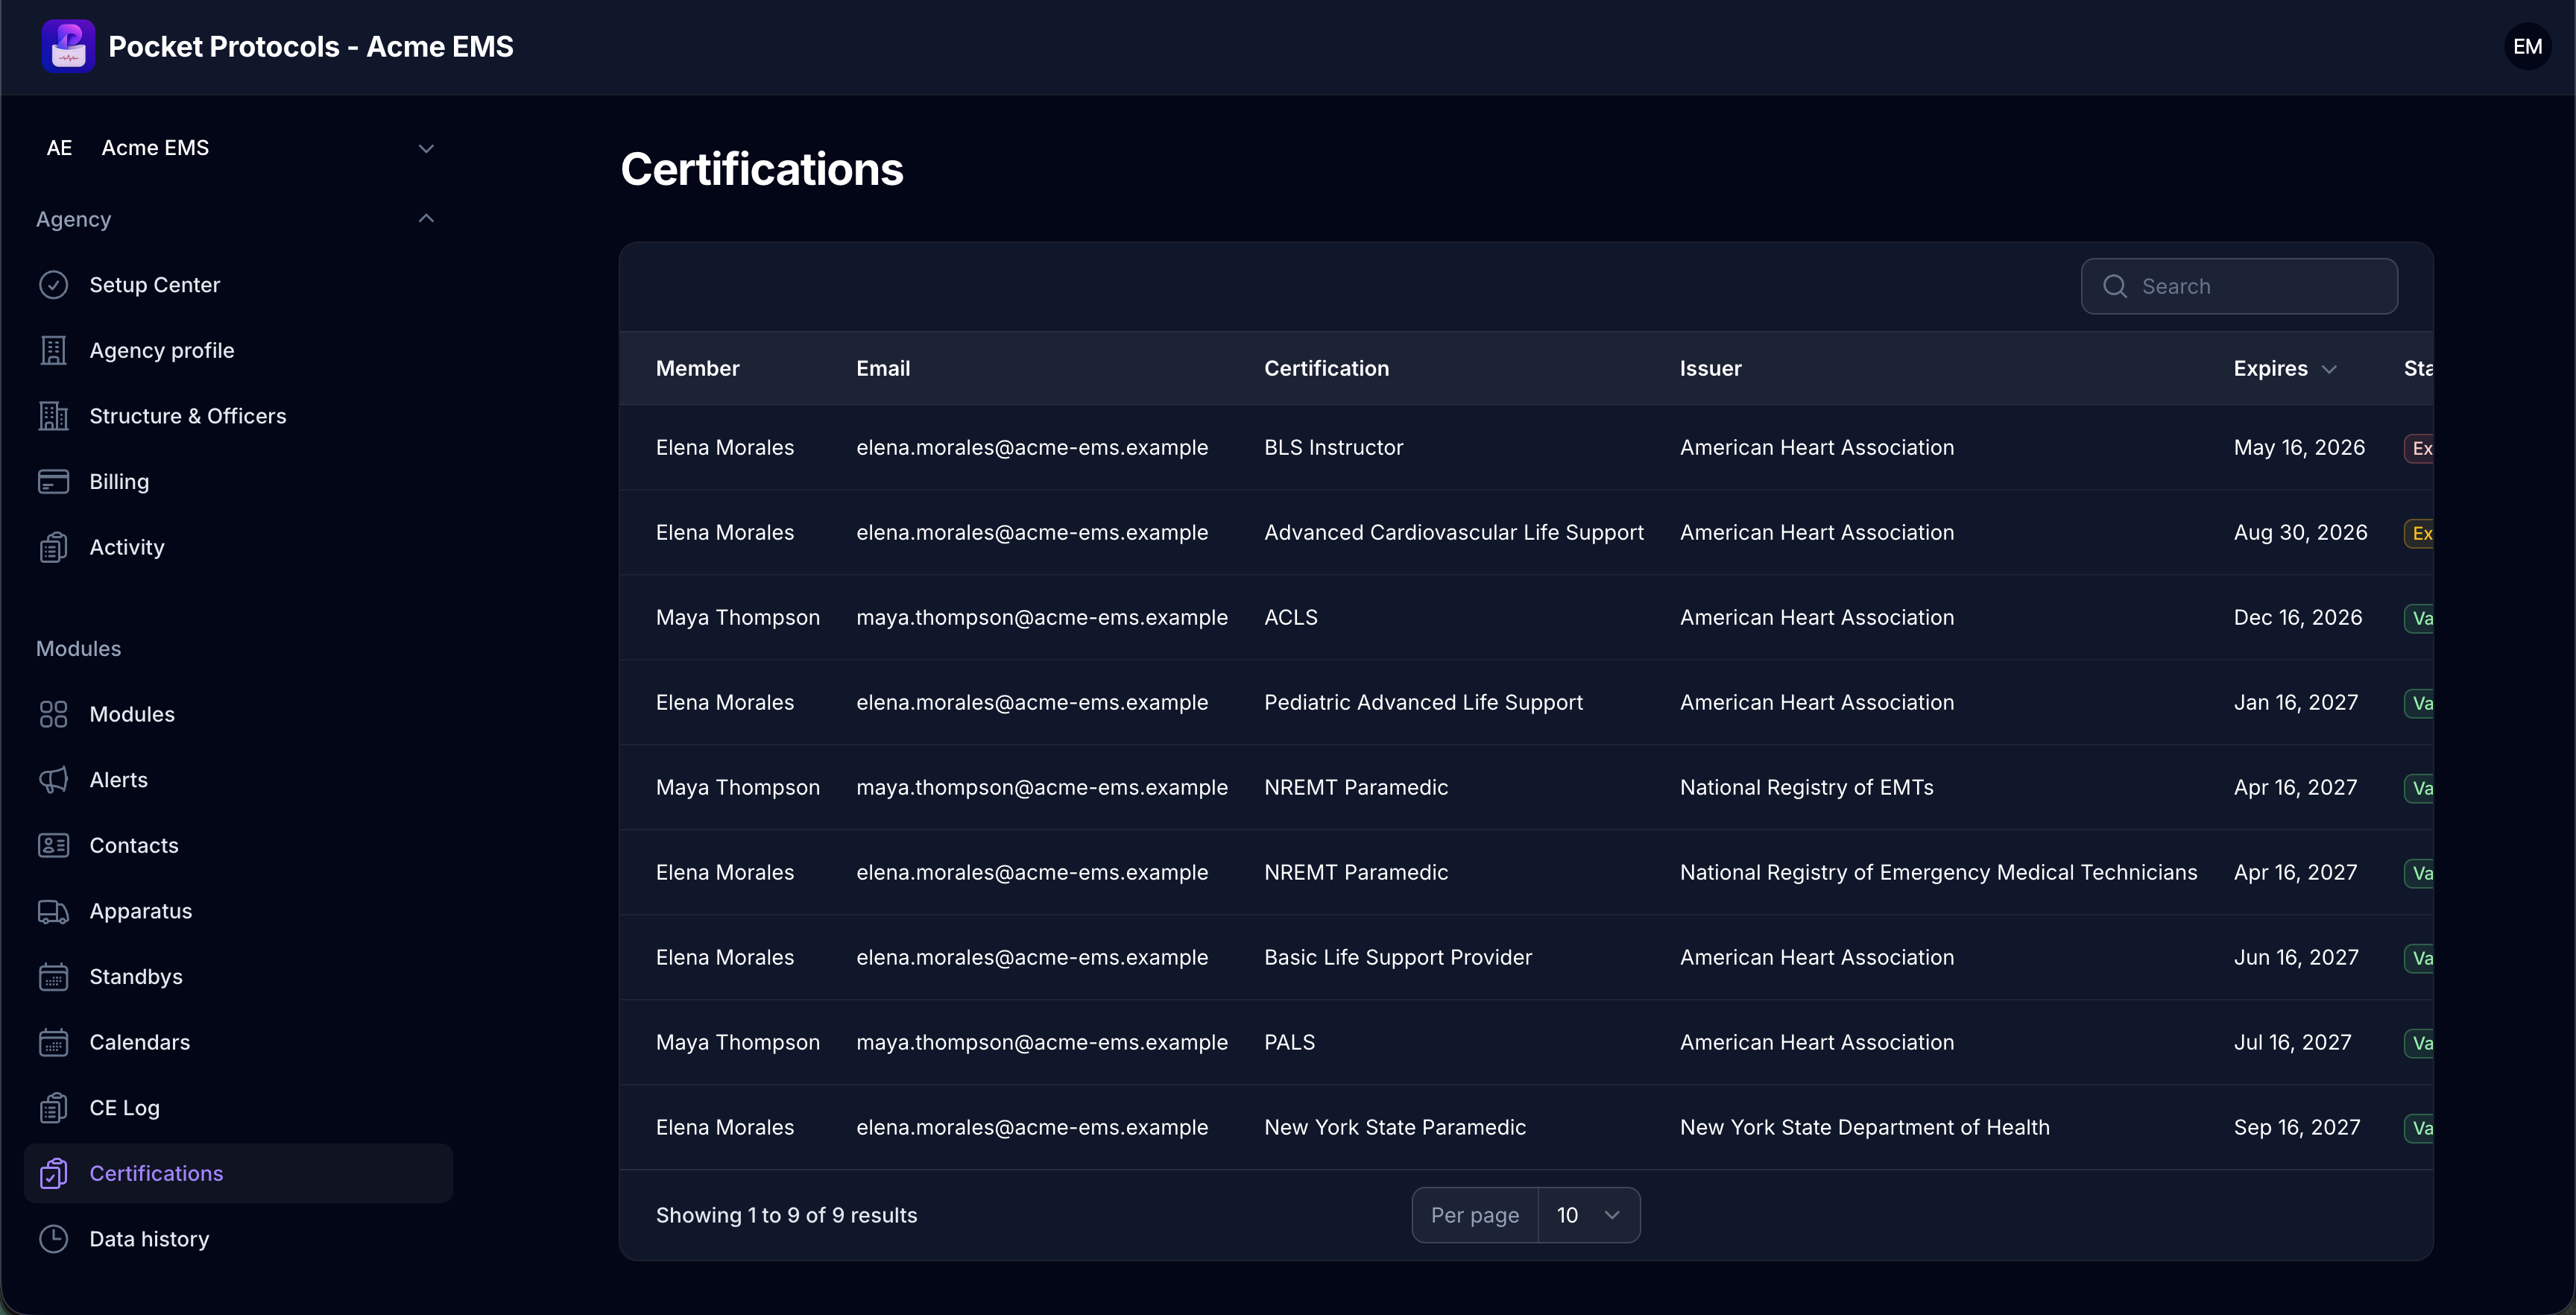Click the May 16, 2026 expiry date

point(2299,448)
